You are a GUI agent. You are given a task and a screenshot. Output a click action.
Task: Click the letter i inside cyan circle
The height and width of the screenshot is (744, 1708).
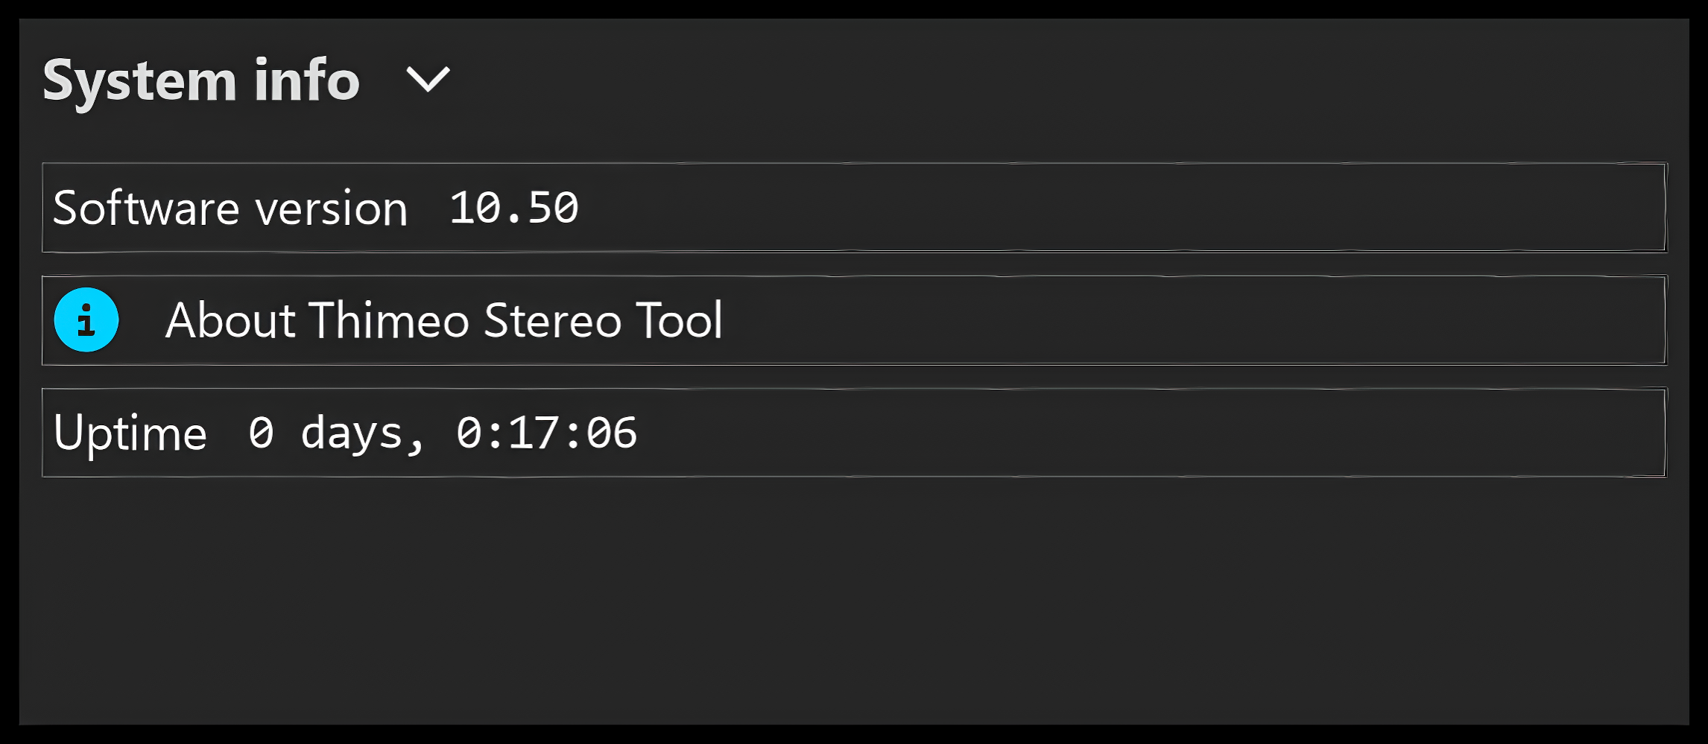pos(86,320)
